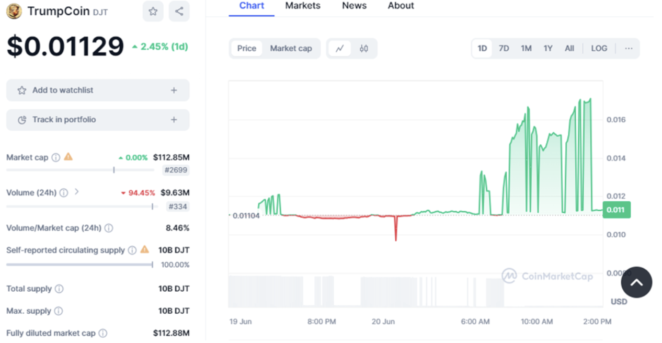Click the volume rank #334 badge
Image resolution: width=662 pixels, height=343 pixels.
178,207
